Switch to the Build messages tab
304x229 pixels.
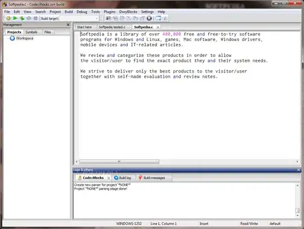pyautogui.click(x=154, y=178)
